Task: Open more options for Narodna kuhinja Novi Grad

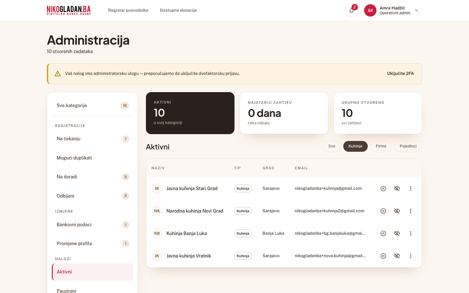Action: pos(411,211)
